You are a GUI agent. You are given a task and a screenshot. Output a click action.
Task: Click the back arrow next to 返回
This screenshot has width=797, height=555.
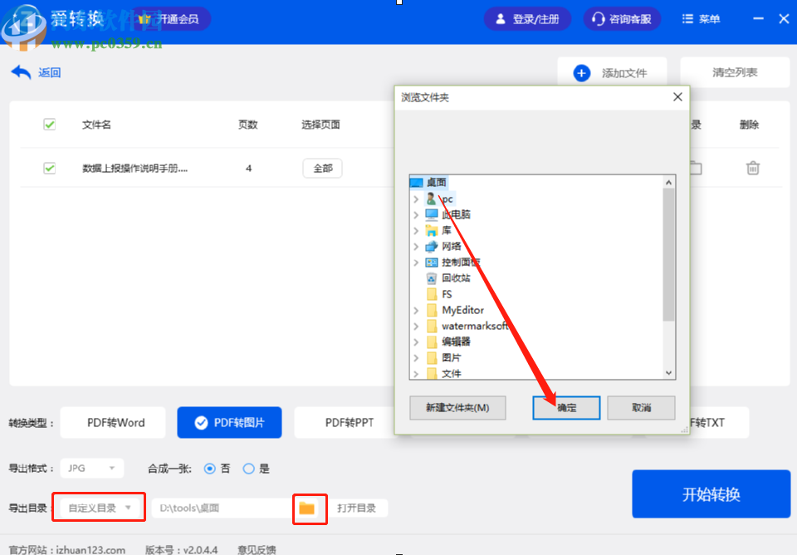(20, 72)
